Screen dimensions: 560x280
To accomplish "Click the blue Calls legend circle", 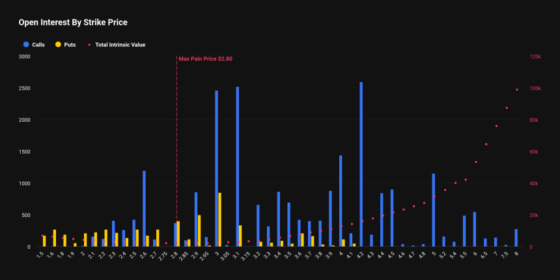I will [x=26, y=45].
